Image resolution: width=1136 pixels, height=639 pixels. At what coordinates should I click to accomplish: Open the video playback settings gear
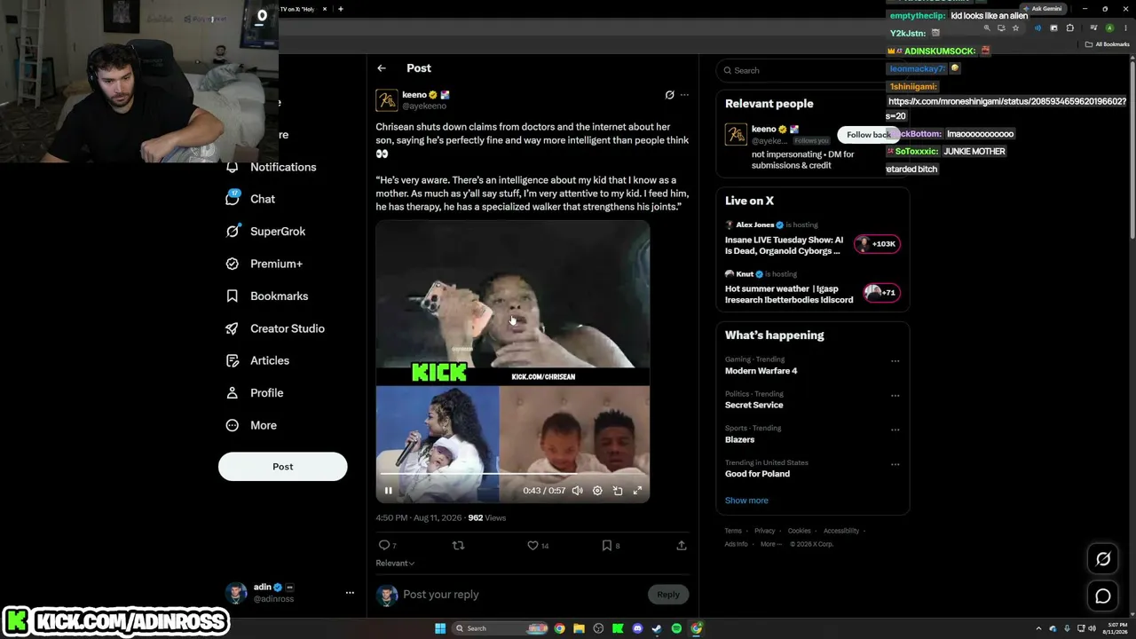[x=597, y=491]
